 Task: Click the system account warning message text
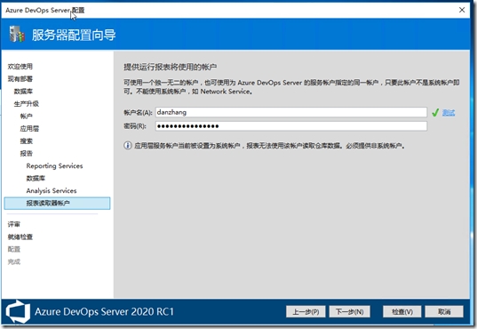(x=269, y=146)
